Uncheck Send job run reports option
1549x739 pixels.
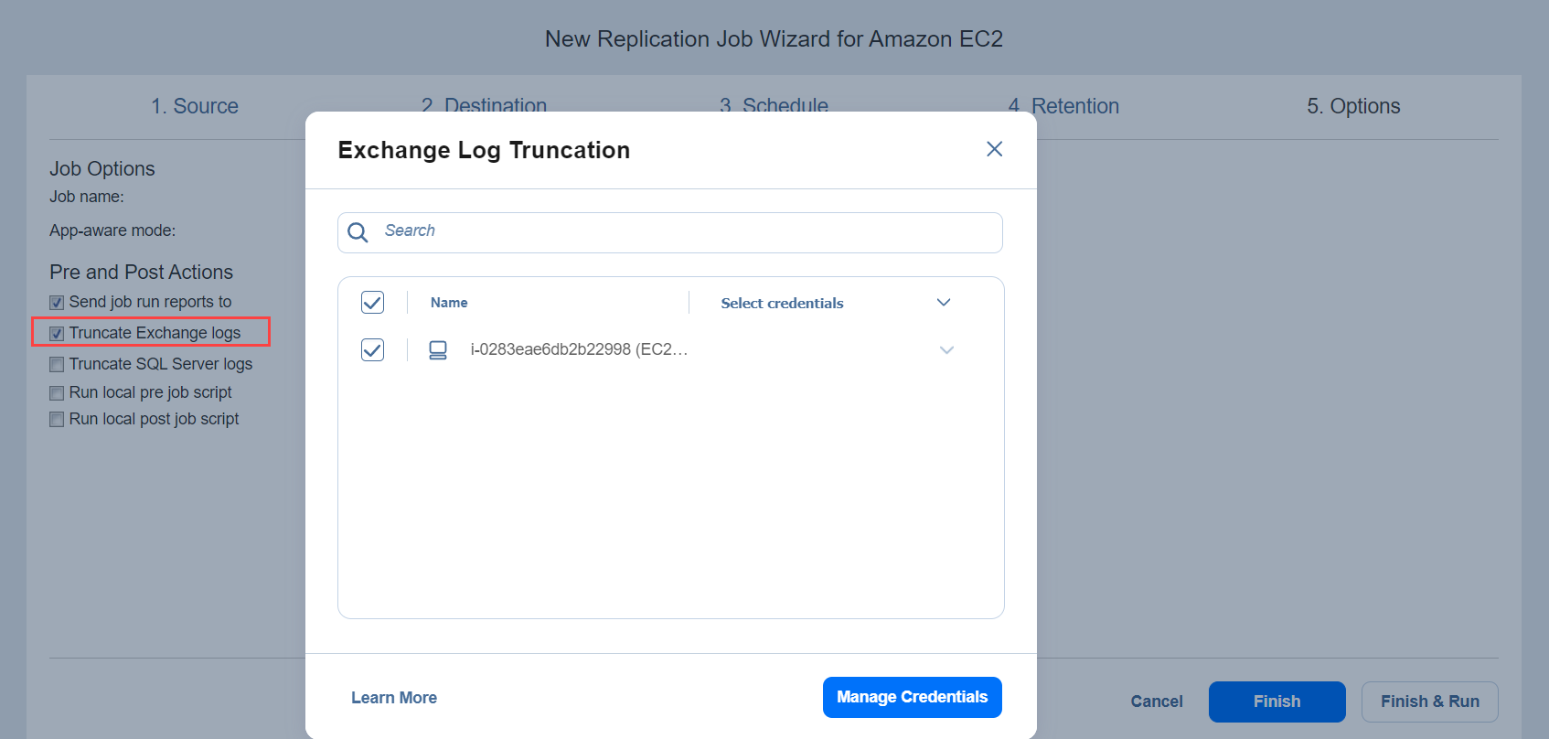pos(57,303)
